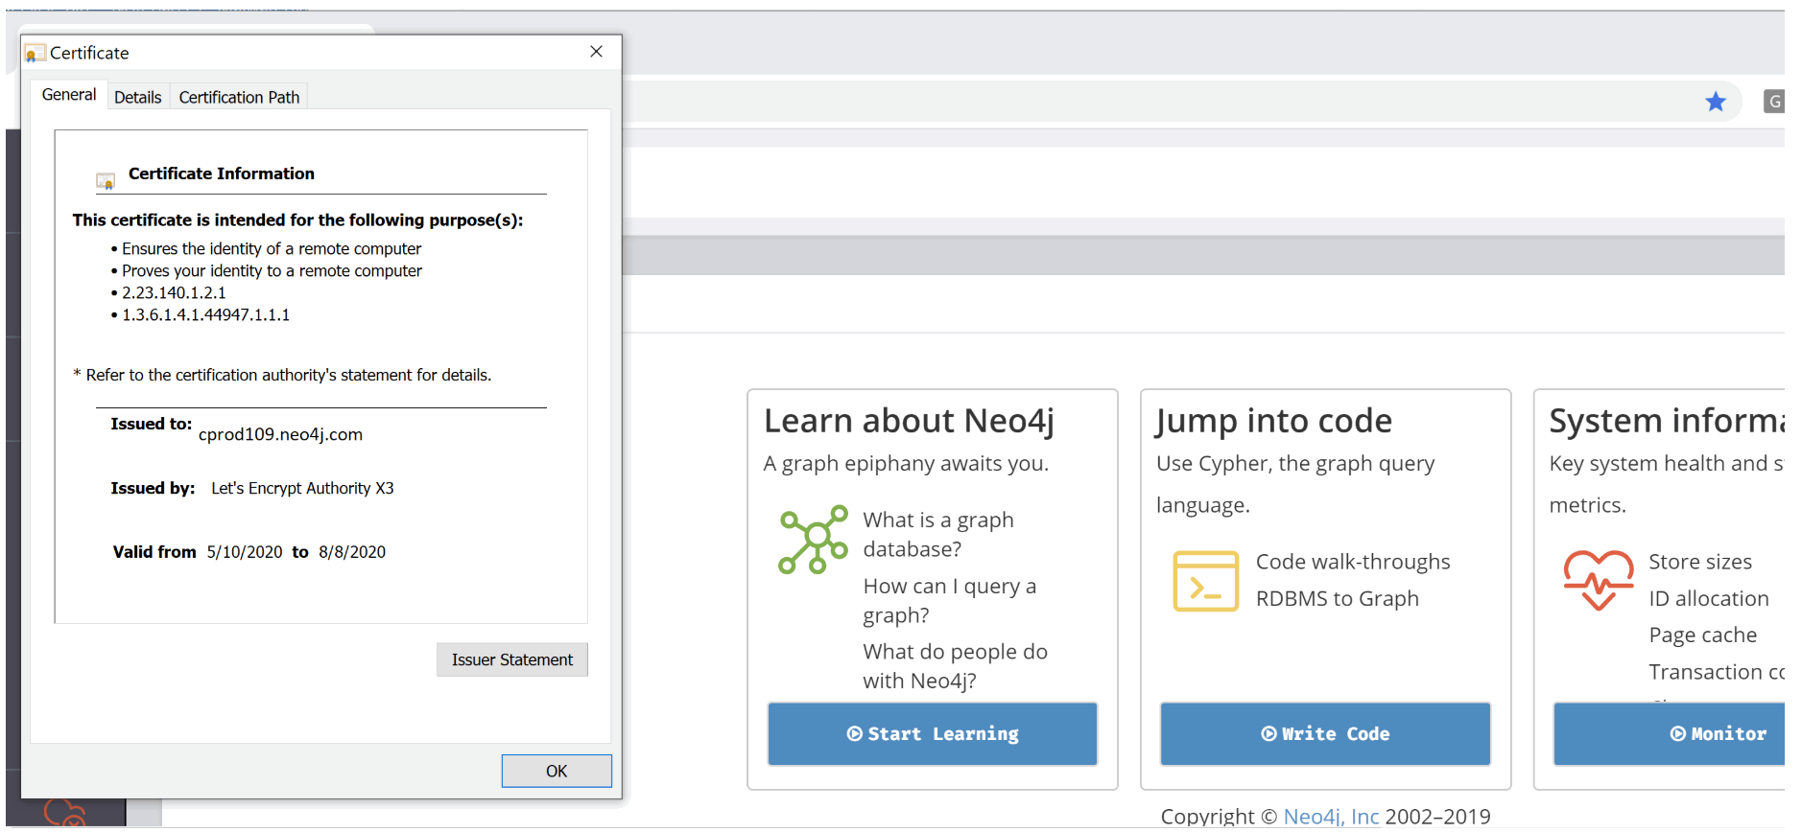Confirm the dialog with OK
1802x832 pixels.
point(556,771)
